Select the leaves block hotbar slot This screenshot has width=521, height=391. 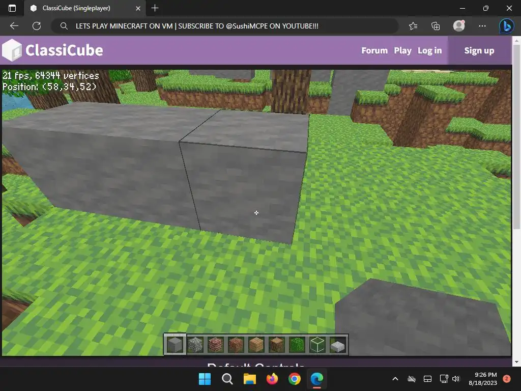tap(297, 345)
